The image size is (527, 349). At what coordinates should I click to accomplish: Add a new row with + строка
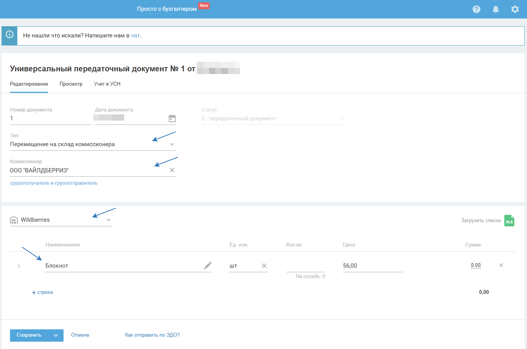click(42, 292)
